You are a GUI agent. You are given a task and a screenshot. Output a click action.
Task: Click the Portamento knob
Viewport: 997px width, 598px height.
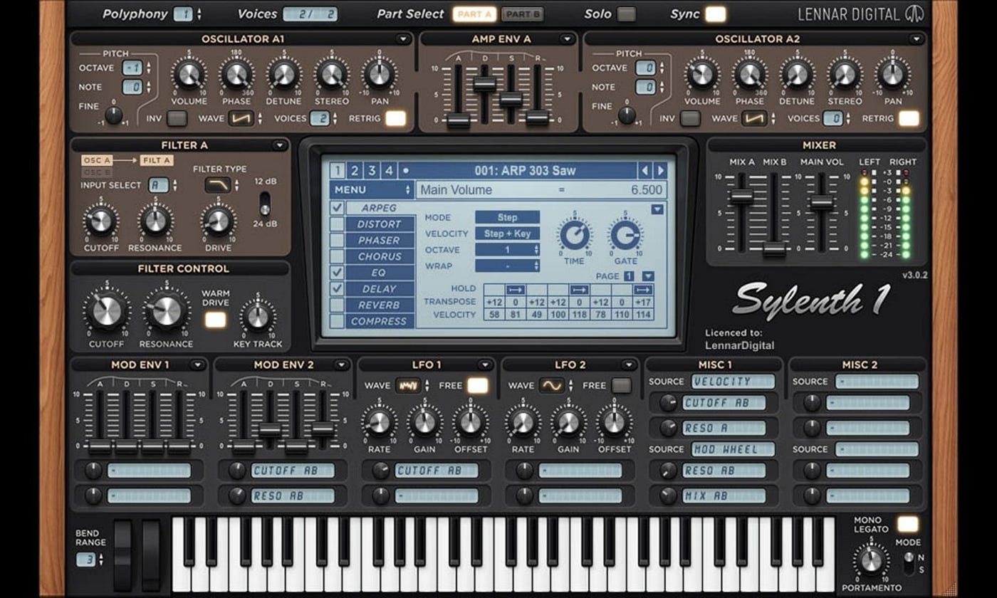(x=870, y=559)
